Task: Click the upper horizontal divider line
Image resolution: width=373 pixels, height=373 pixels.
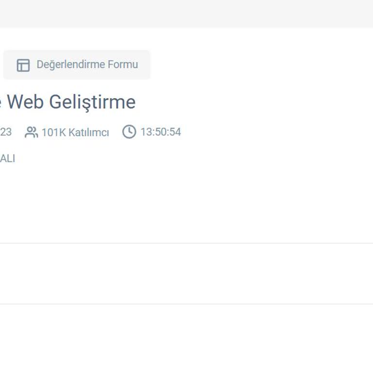Action: coord(186,243)
